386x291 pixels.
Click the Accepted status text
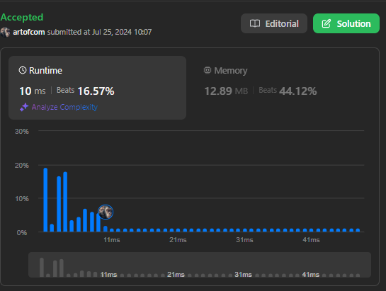coord(22,17)
